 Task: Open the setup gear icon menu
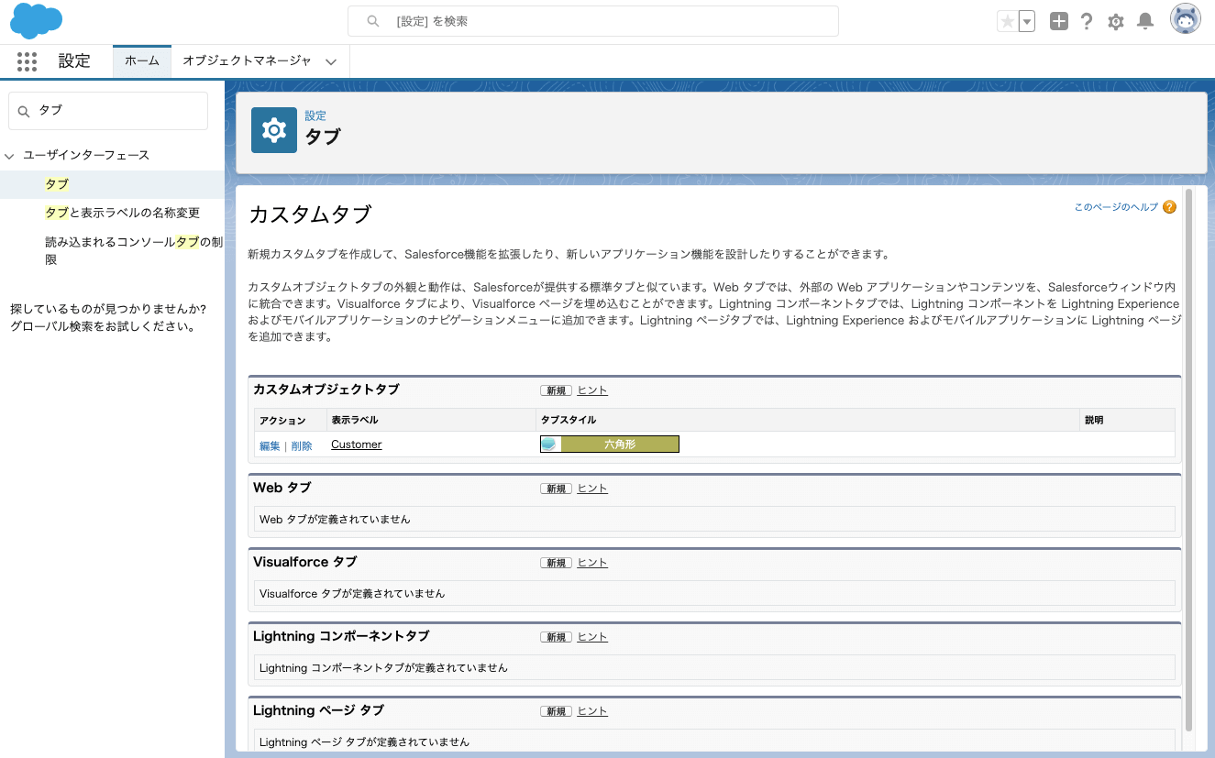pos(1116,21)
